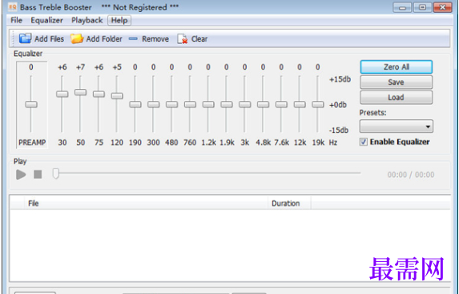
Task: Click the PREAMP slider handle
Action: point(31,104)
